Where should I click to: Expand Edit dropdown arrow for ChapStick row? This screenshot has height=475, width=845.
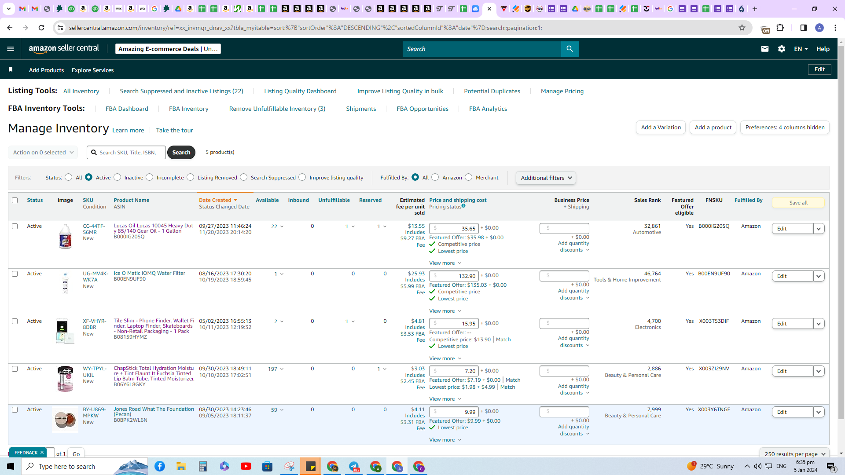[819, 371]
